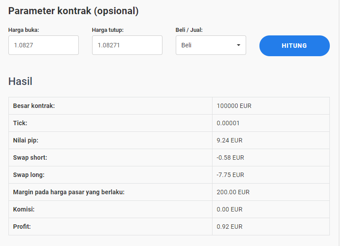The width and height of the screenshot is (340, 246).
Task: Click the Profit row label
Action: click(x=22, y=227)
